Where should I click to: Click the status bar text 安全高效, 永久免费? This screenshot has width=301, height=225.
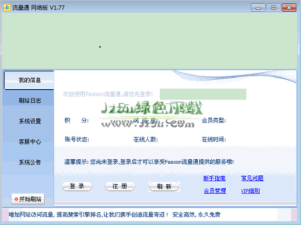click(196, 215)
